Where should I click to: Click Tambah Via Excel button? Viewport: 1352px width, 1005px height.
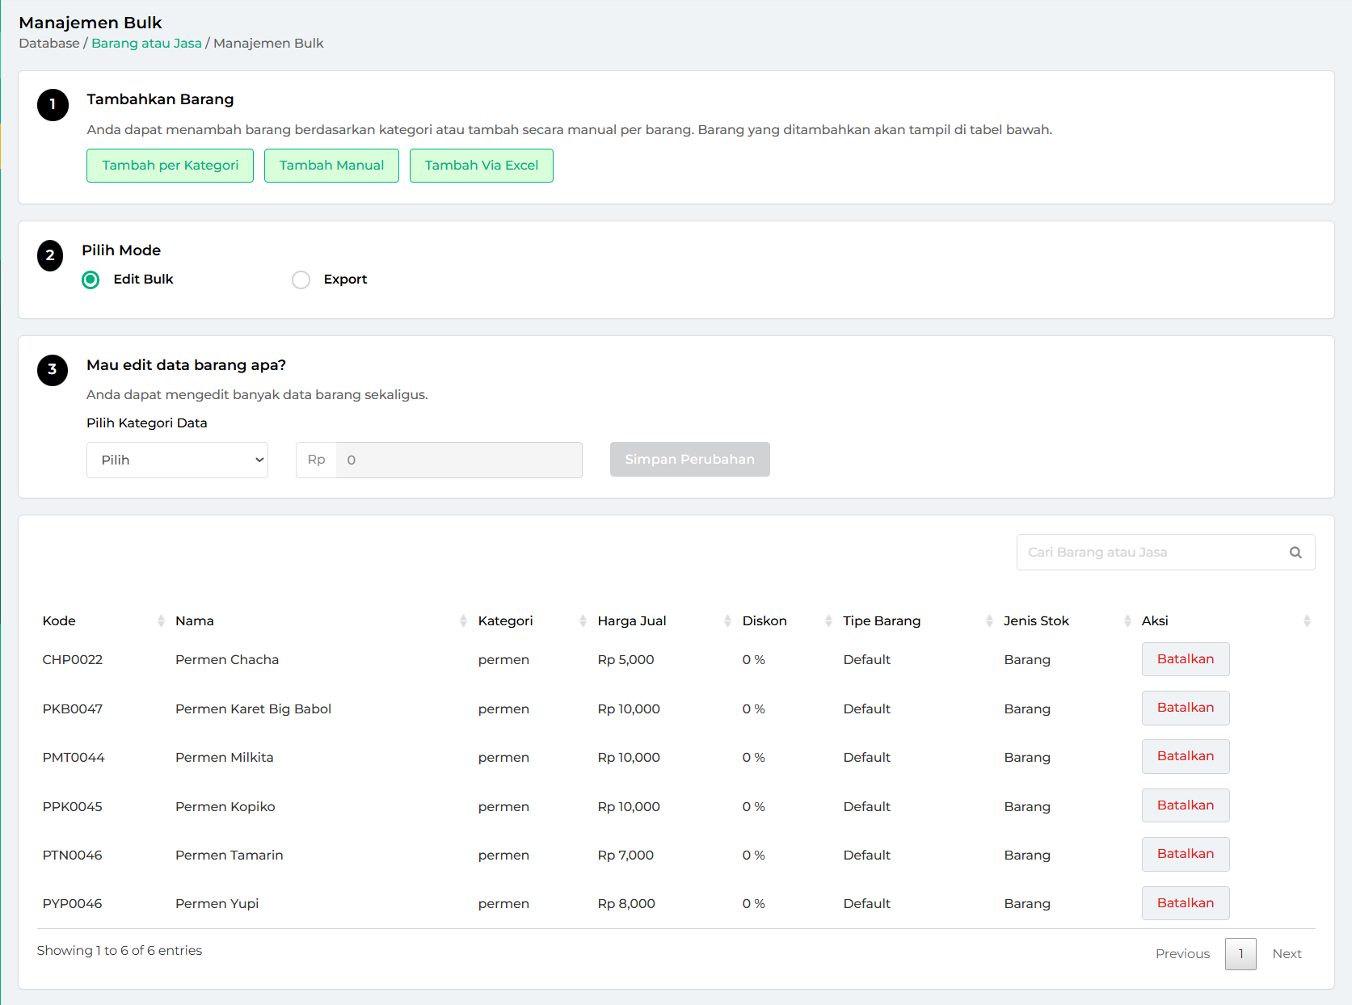(482, 166)
